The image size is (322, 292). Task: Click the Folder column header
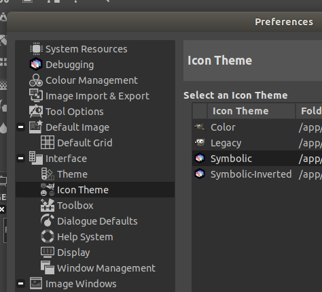(309, 111)
